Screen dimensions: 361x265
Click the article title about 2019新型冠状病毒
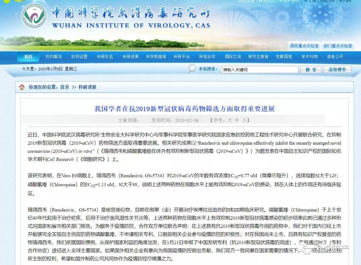coord(185,109)
